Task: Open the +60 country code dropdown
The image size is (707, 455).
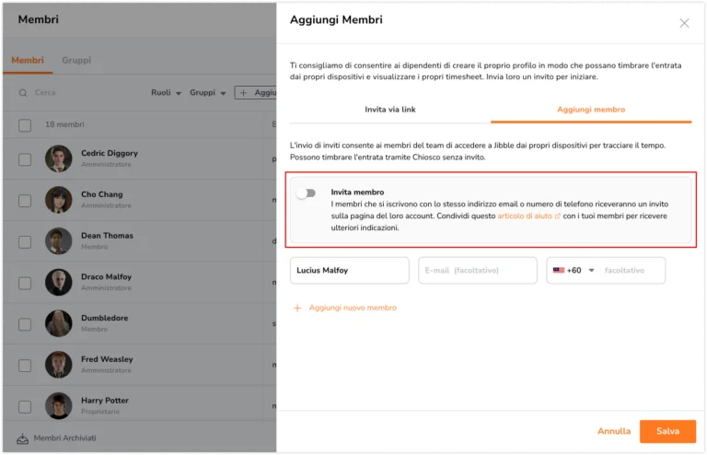Action: click(580, 270)
